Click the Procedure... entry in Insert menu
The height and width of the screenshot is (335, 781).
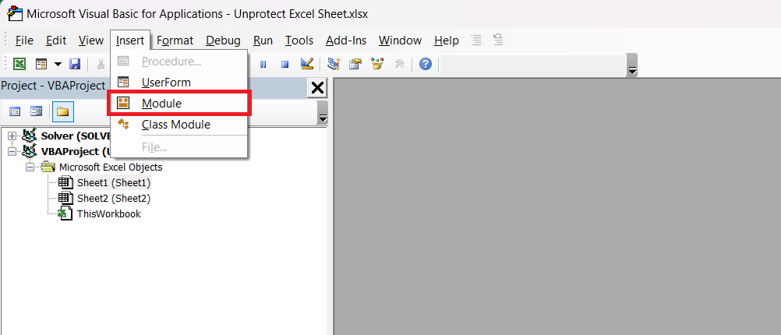point(179,62)
